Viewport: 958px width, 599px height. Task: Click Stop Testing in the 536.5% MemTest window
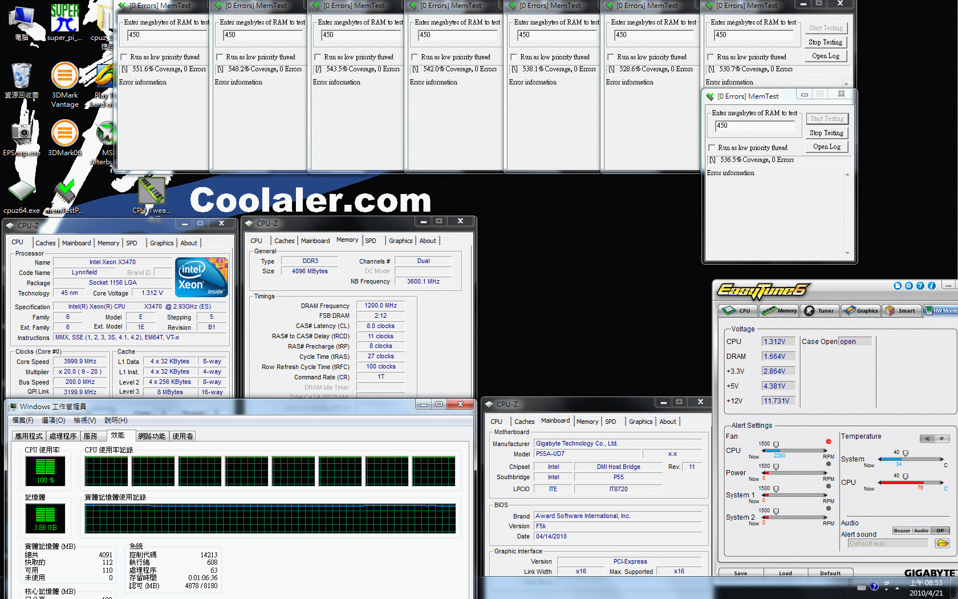826,133
